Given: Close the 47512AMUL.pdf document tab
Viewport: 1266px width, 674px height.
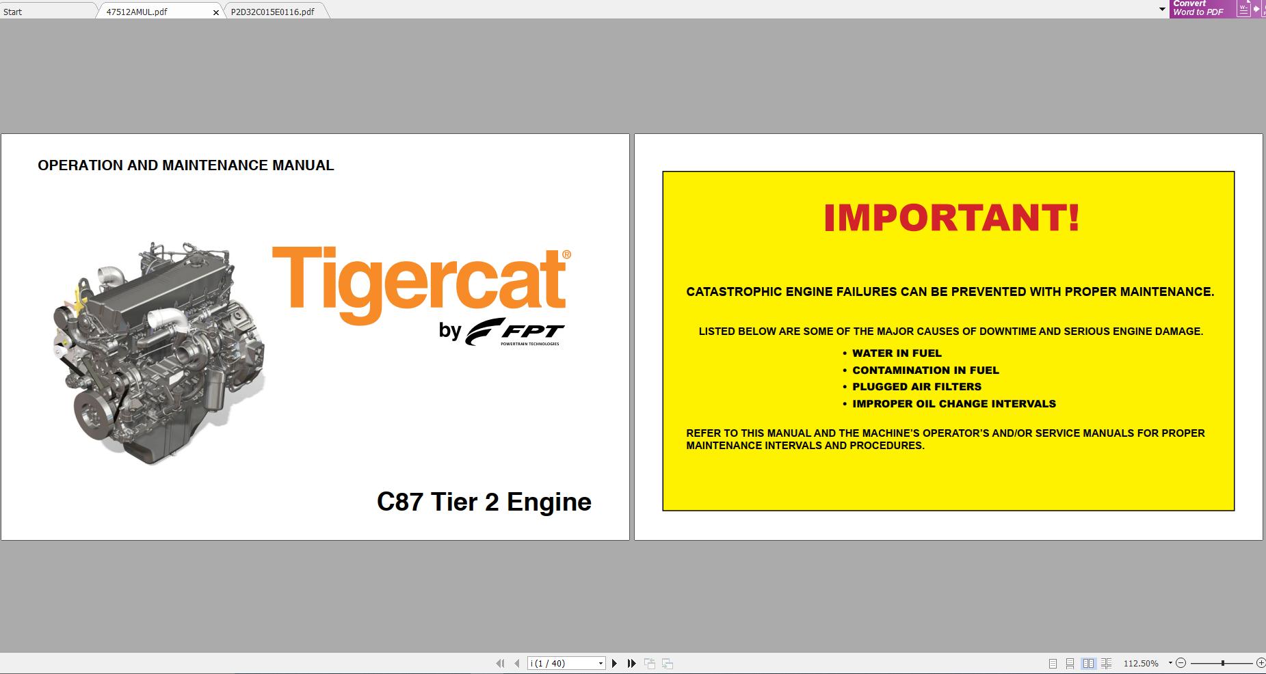Looking at the screenshot, I should point(215,12).
